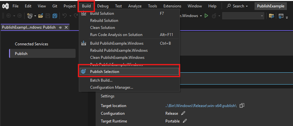The width and height of the screenshot is (293, 126).
Task: Click the magnifier Search icon
Action: (229, 6)
